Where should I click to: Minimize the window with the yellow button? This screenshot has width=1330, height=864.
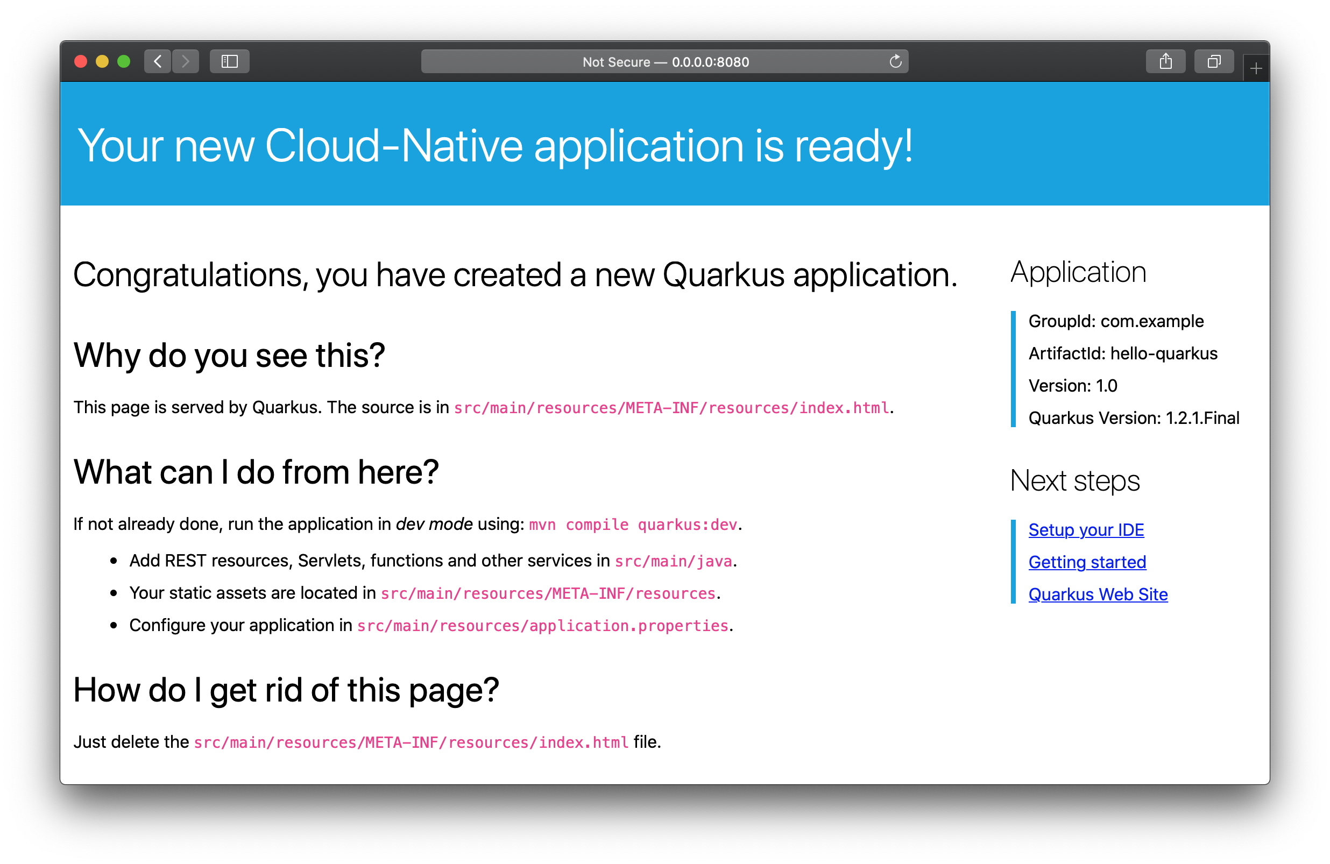point(102,61)
